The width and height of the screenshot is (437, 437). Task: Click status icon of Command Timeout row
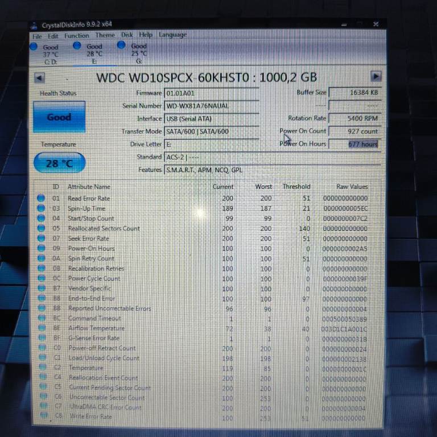tap(42, 318)
